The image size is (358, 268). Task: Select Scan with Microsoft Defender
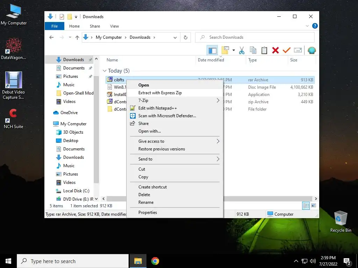tap(175, 116)
